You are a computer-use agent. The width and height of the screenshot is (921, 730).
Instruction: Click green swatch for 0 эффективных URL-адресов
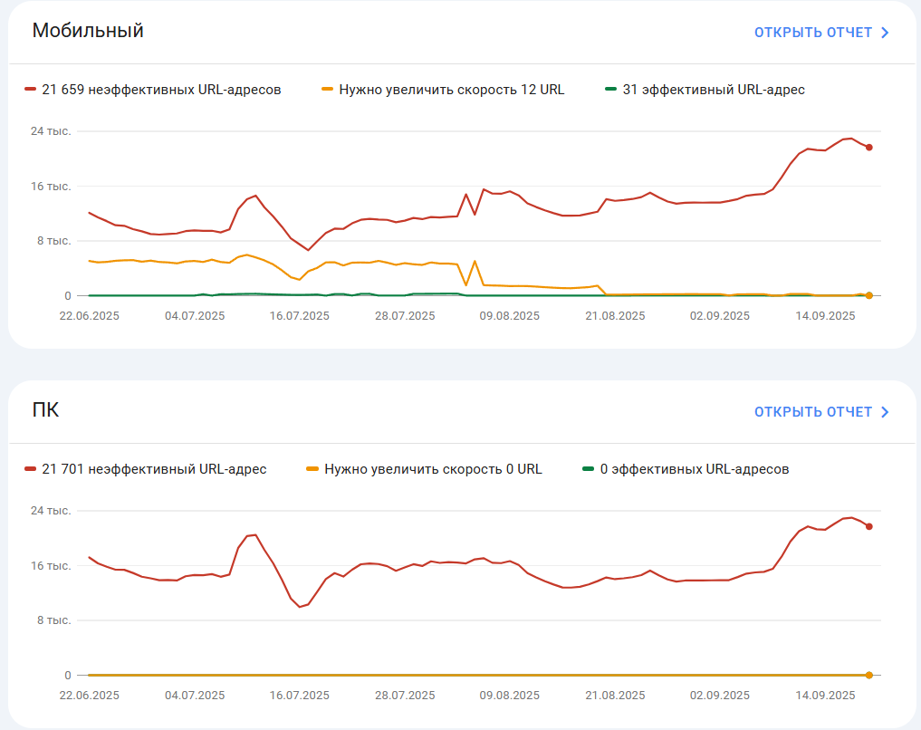pyautogui.click(x=588, y=468)
